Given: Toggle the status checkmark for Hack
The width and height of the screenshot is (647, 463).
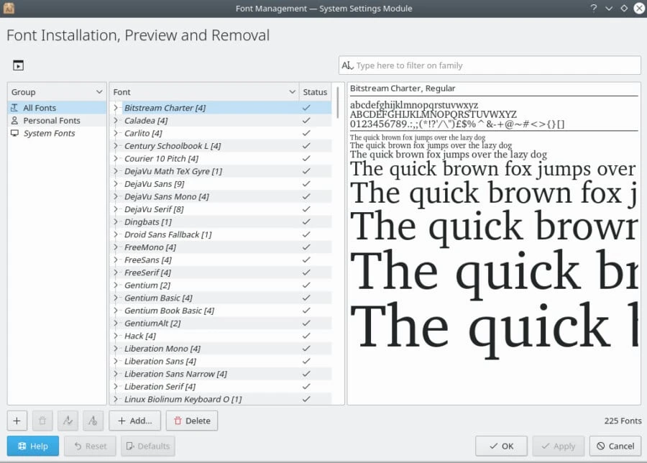Looking at the screenshot, I should tap(306, 336).
